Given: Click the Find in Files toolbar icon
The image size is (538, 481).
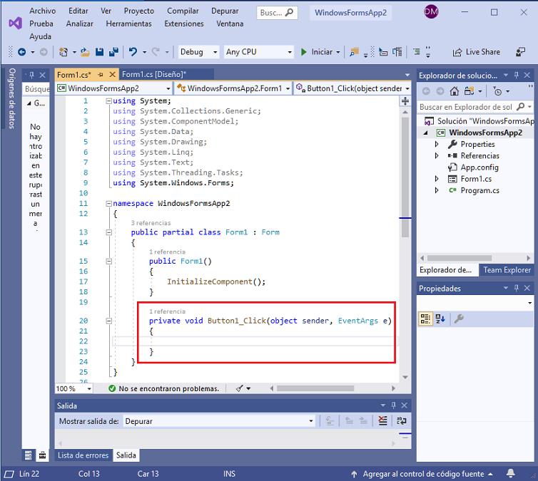Looking at the screenshot, I should pyautogui.click(x=354, y=52).
